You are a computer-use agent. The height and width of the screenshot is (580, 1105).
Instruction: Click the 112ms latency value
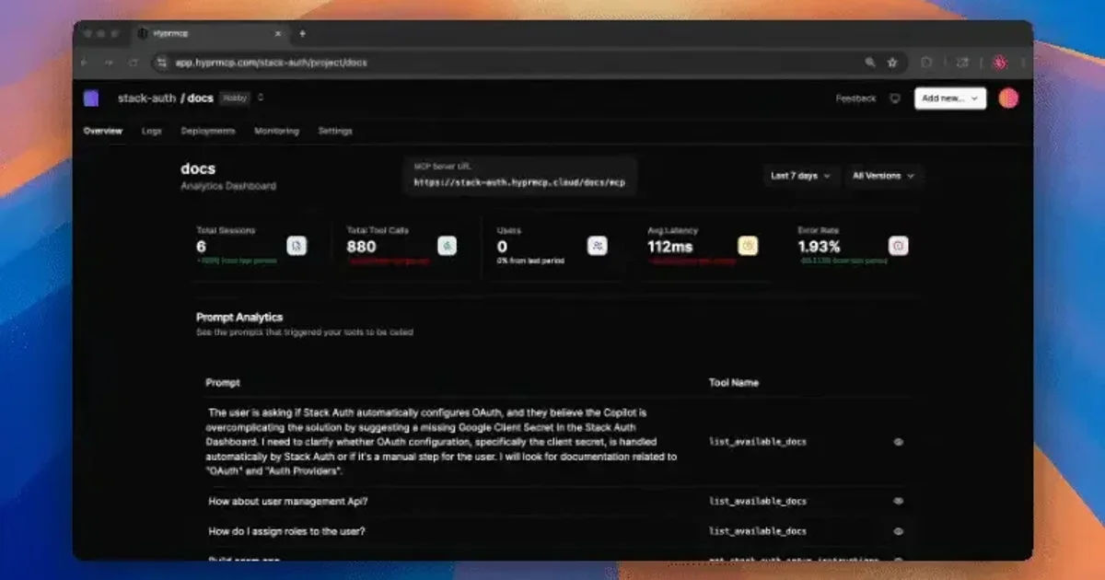pyautogui.click(x=670, y=247)
